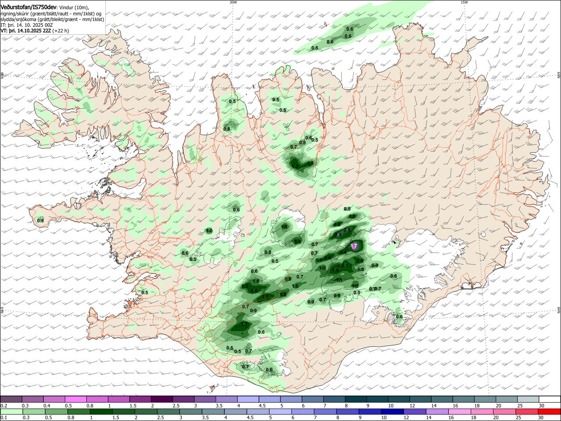Click the 1.8 precipitation value on map
Image resolution: width=561 pixels, height=421 pixels.
[335, 270]
